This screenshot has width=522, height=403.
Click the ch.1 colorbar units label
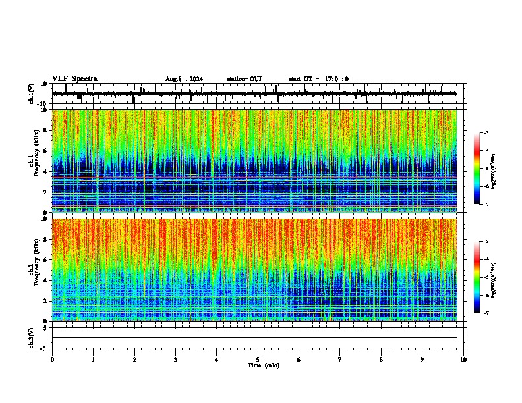tap(494, 171)
